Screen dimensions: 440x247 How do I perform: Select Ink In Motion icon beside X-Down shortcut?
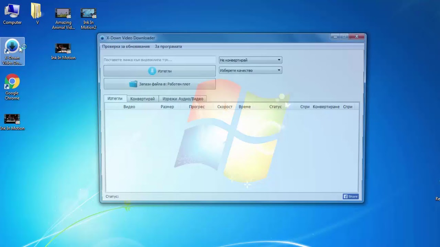click(x=63, y=51)
